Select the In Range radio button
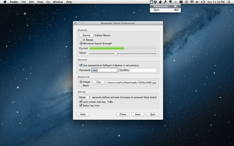This screenshot has height=146, width=234. pyautogui.click(x=81, y=40)
